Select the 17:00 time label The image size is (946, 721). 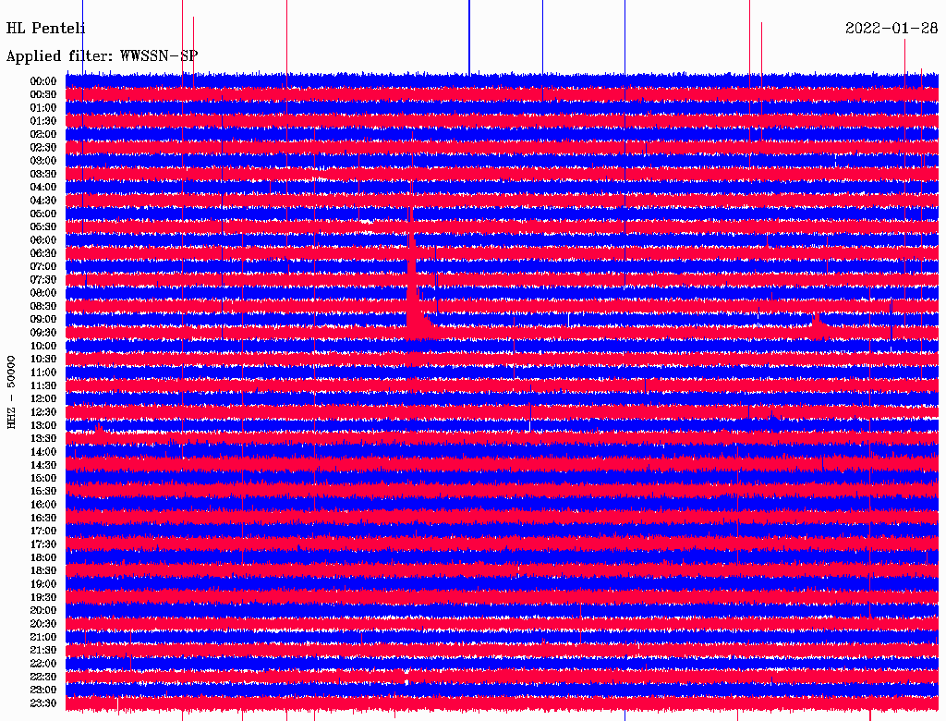(x=43, y=532)
